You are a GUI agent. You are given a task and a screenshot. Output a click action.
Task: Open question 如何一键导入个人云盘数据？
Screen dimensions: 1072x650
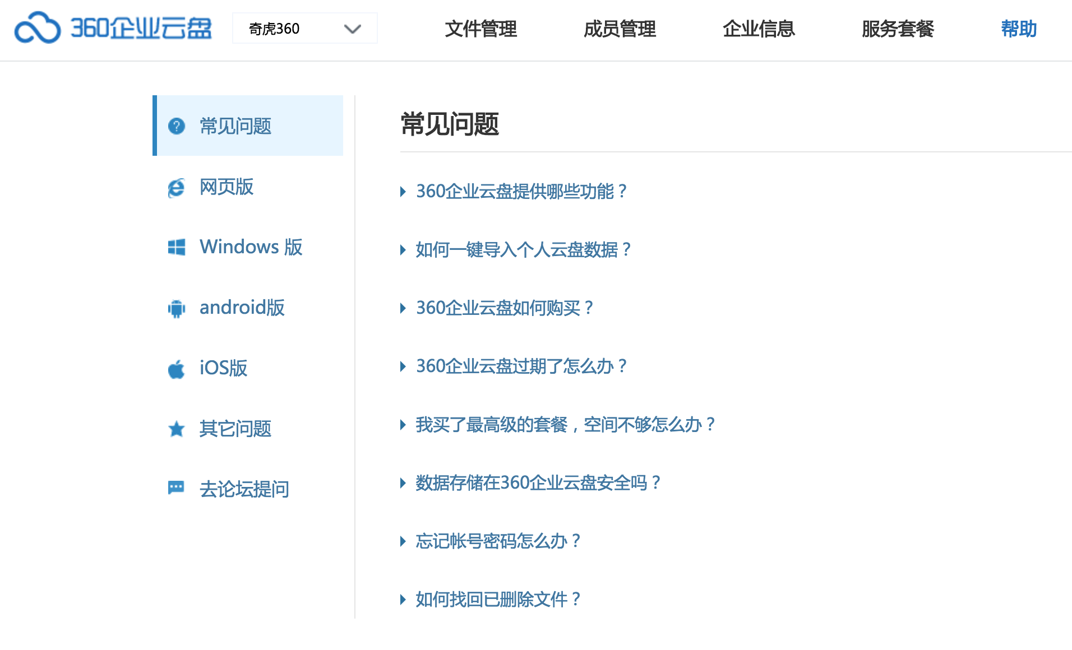(524, 250)
